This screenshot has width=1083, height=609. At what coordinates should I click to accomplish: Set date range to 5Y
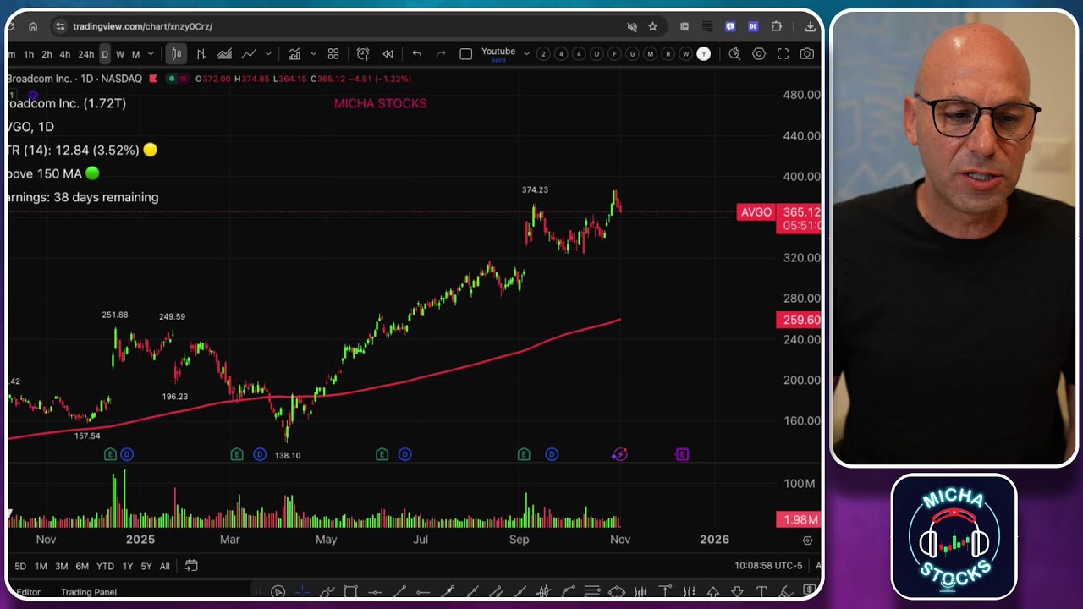click(x=146, y=567)
